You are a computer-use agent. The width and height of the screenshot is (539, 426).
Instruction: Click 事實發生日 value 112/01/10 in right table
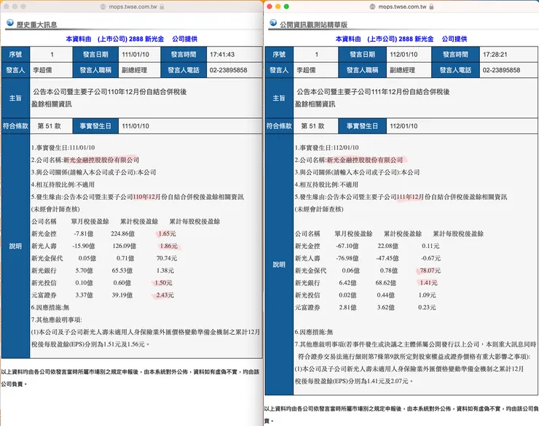point(404,126)
